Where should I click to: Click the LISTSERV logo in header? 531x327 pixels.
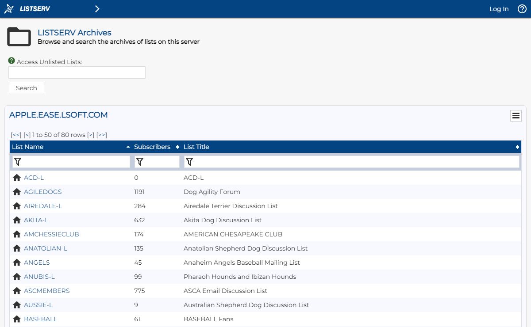coord(27,9)
